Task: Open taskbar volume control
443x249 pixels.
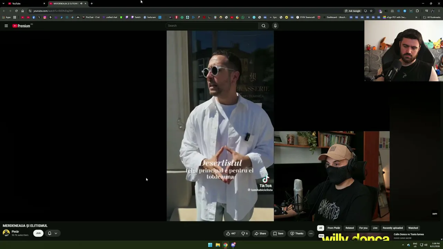Action: 426,245
